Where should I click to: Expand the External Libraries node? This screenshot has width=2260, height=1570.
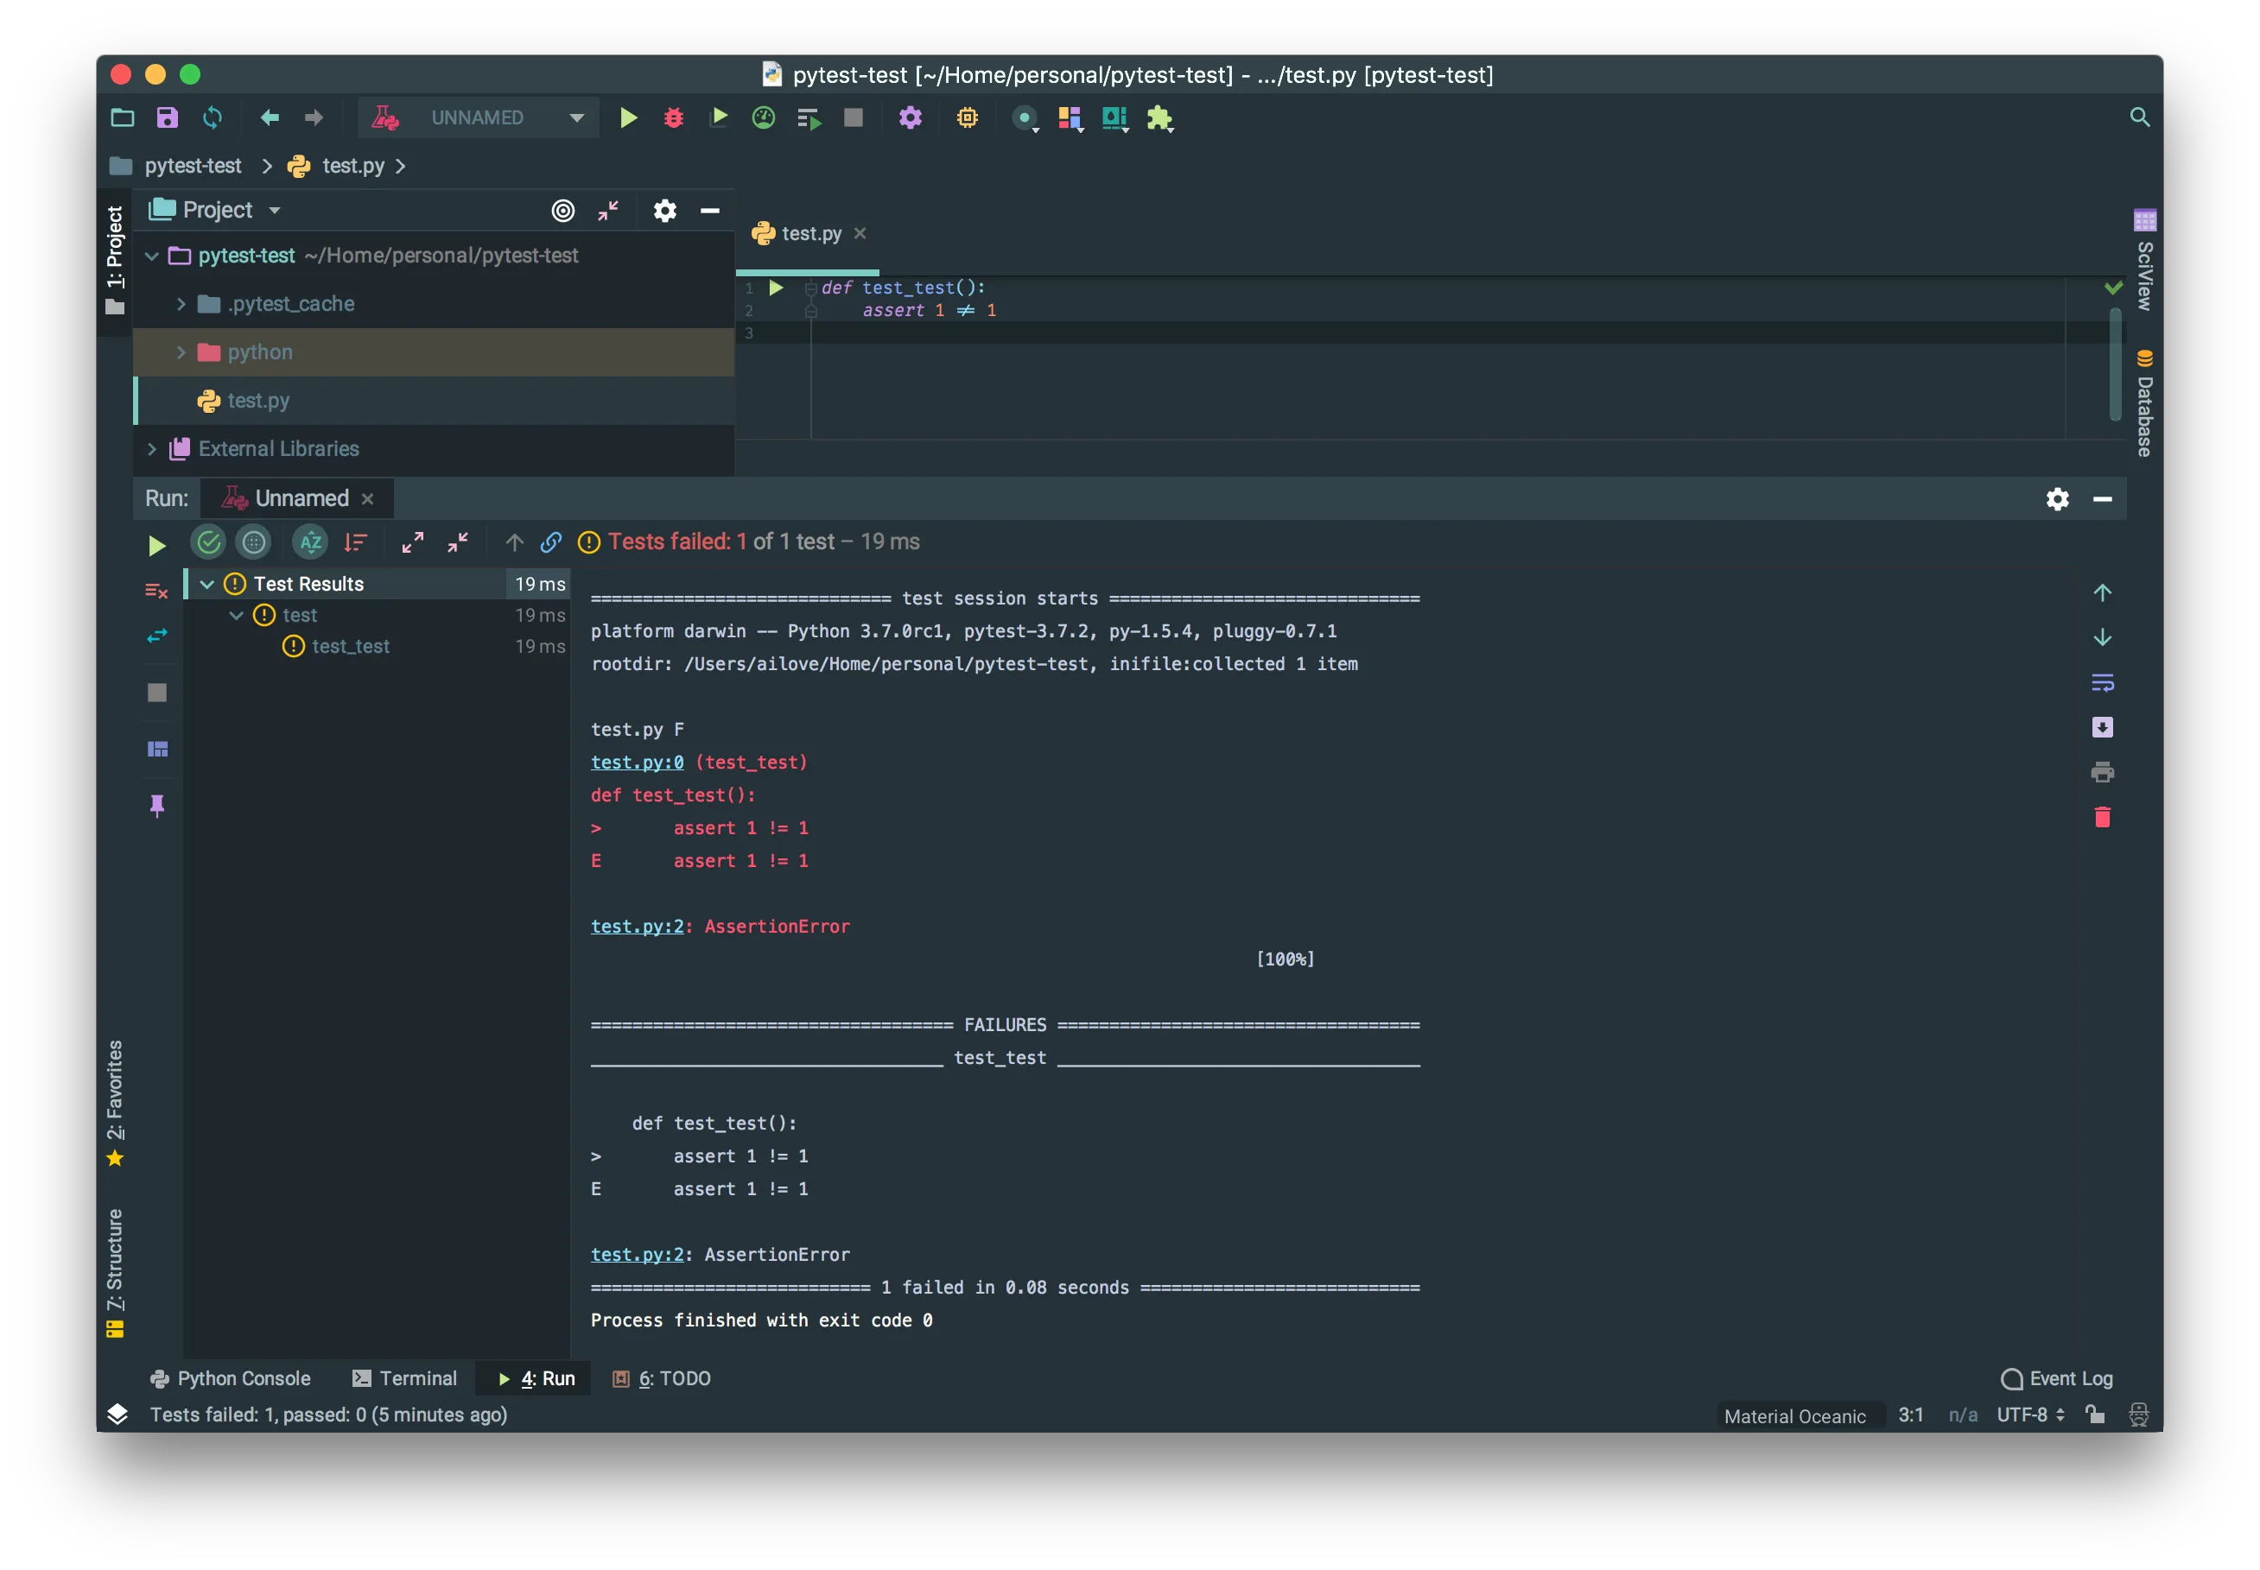point(151,448)
